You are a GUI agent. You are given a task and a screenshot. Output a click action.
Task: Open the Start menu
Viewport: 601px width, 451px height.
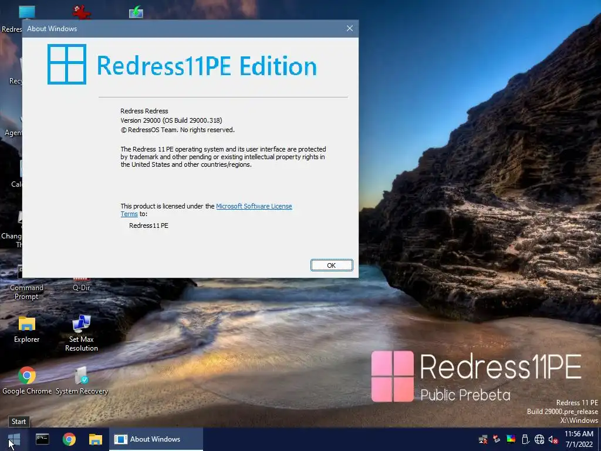pyautogui.click(x=14, y=439)
